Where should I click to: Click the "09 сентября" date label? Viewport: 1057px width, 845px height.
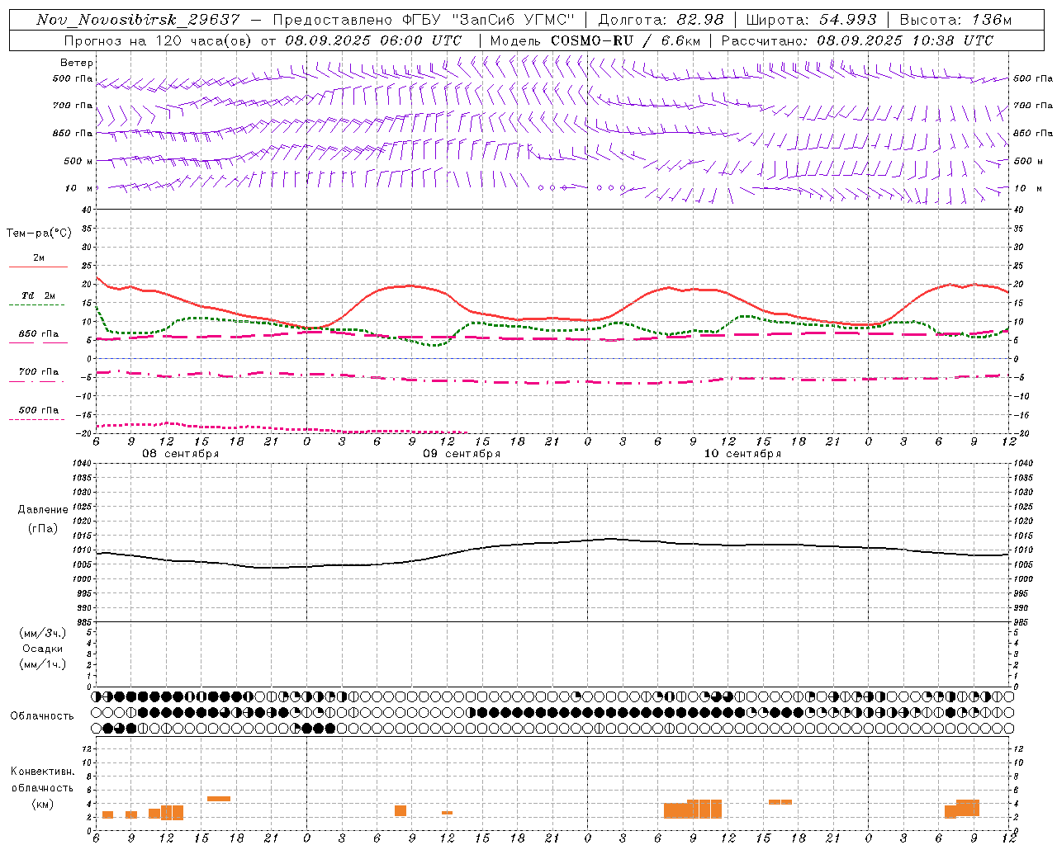coord(462,454)
